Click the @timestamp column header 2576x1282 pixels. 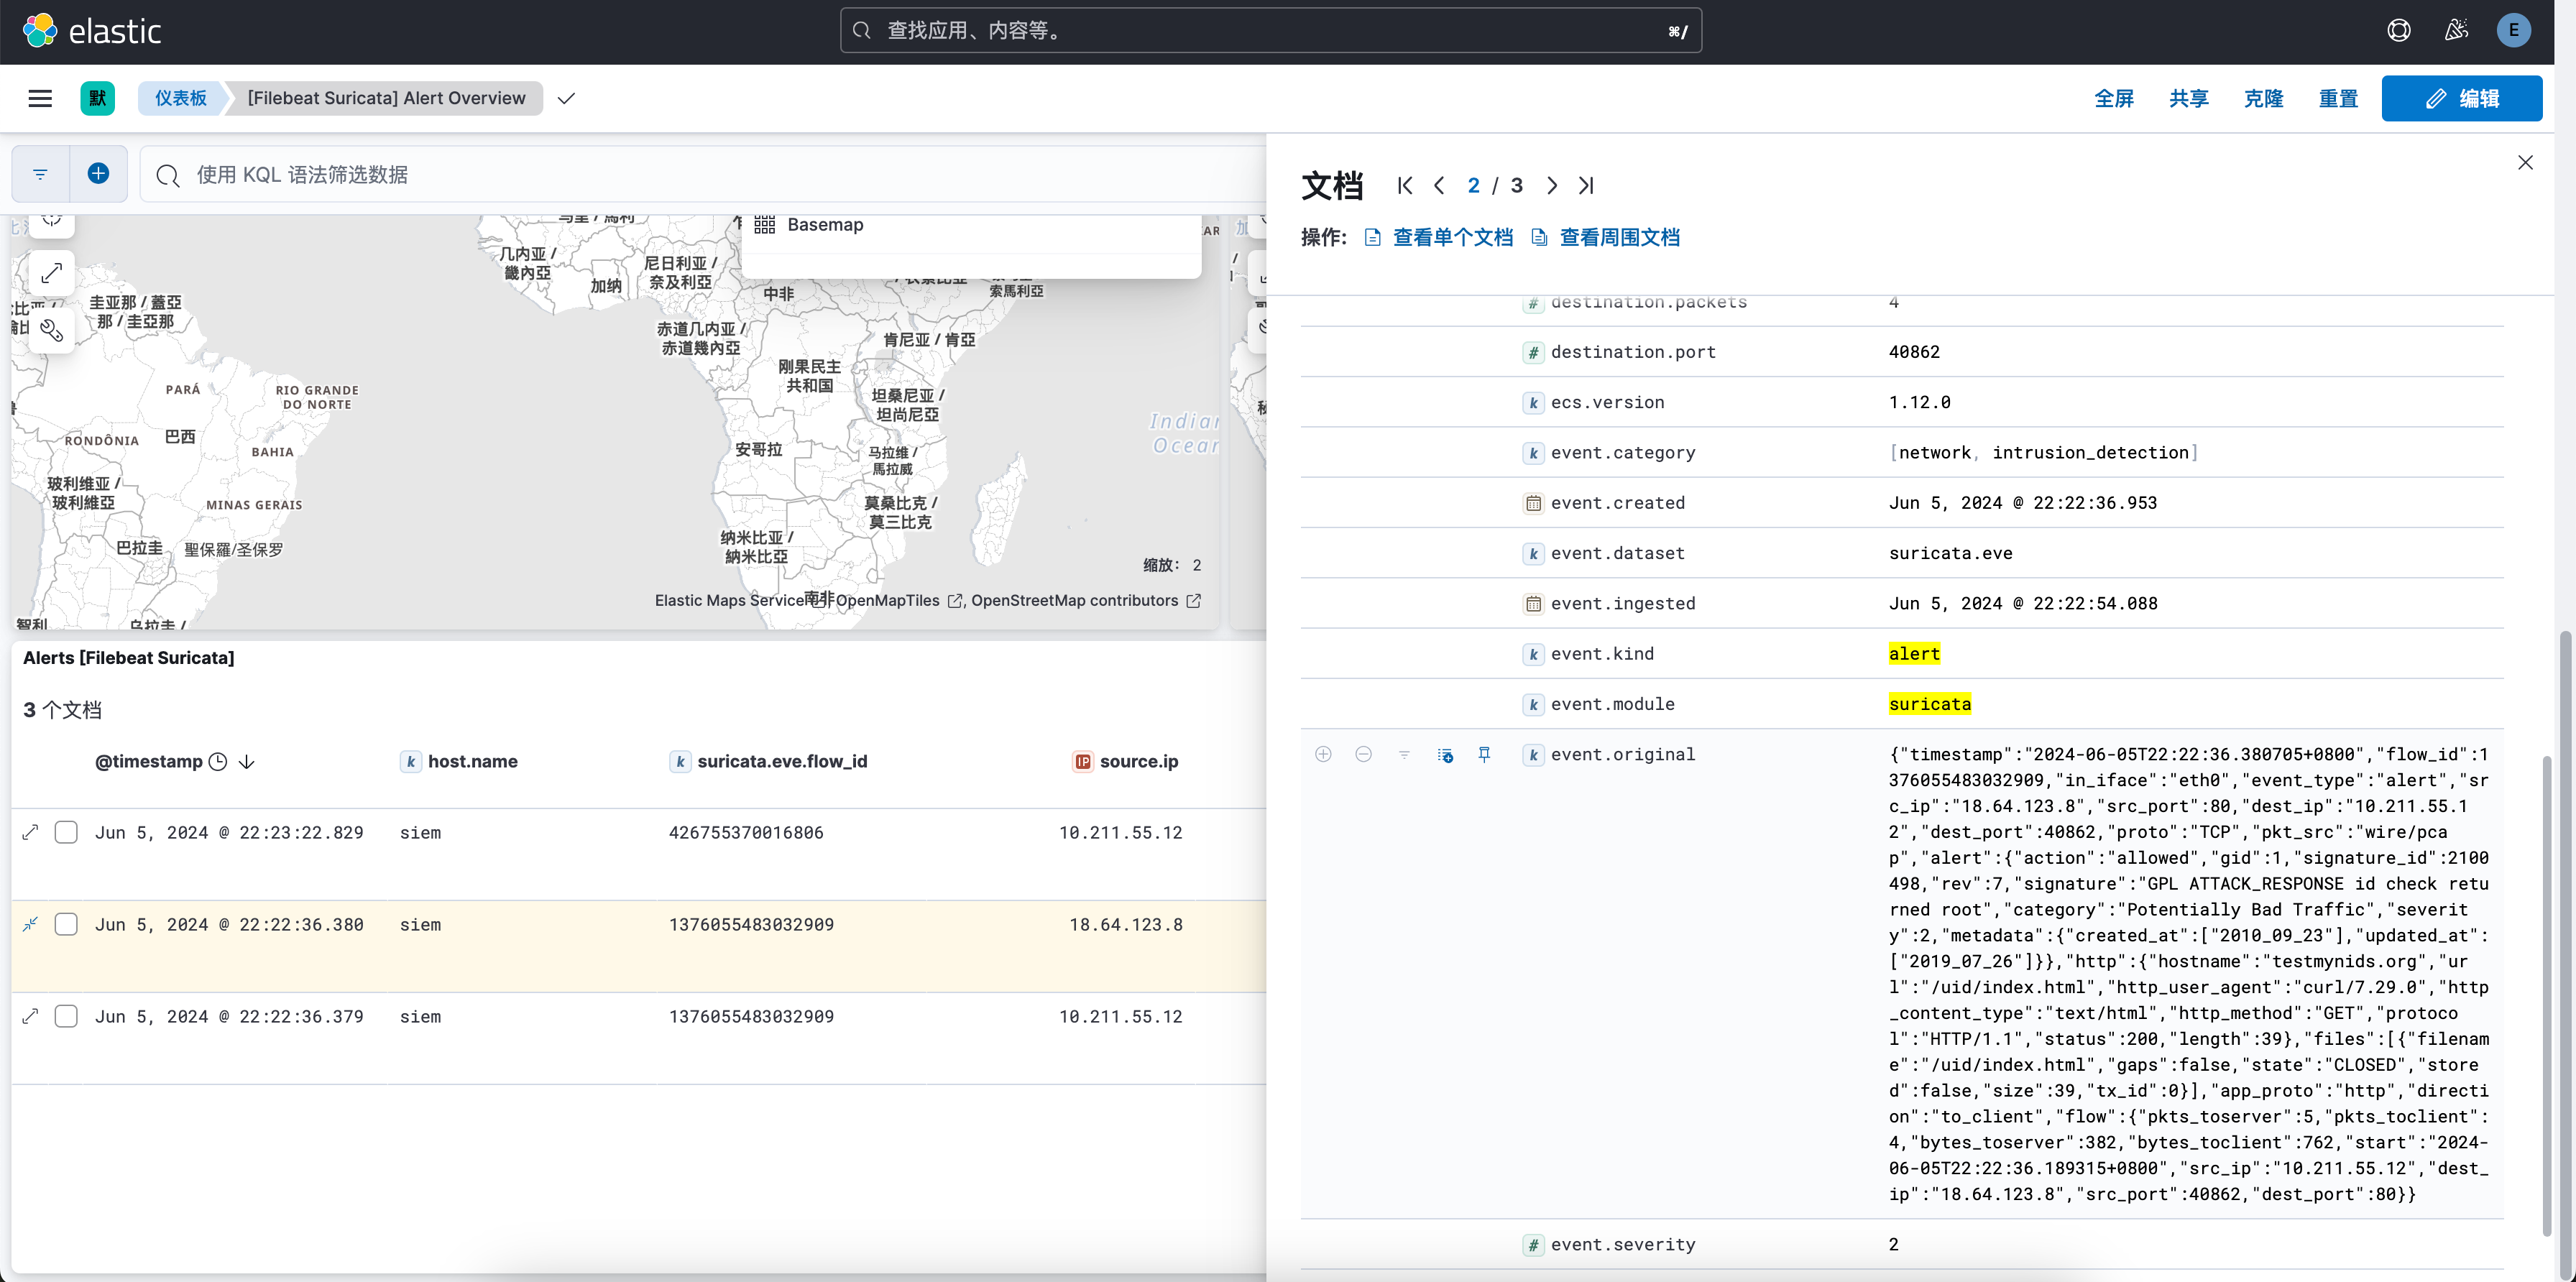click(x=148, y=762)
